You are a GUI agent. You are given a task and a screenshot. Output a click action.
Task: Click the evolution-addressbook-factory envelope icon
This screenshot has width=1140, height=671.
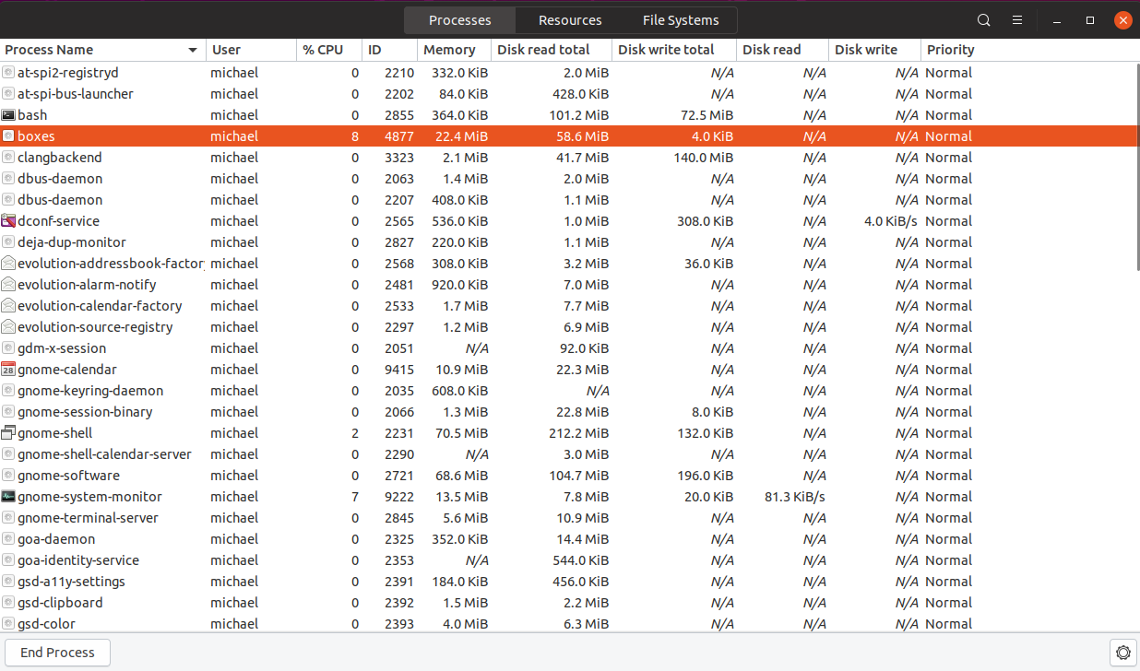8,264
